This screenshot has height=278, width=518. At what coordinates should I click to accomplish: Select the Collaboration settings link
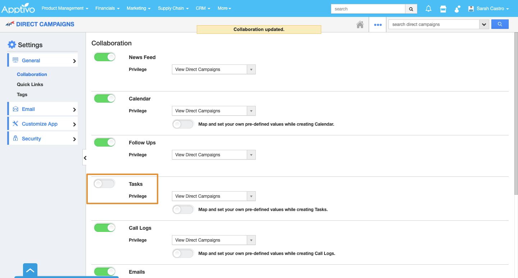32,74
